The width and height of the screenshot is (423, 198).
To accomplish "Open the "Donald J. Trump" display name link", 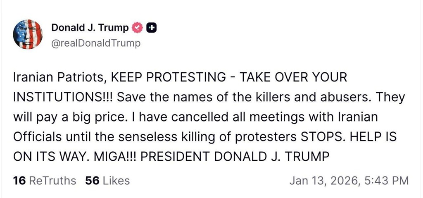I will coord(90,28).
